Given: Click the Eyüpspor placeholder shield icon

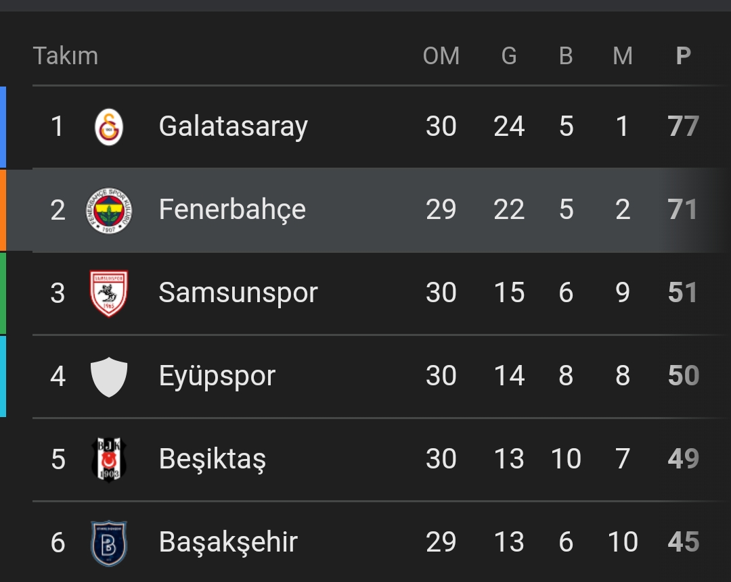Looking at the screenshot, I should (109, 377).
